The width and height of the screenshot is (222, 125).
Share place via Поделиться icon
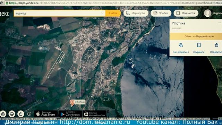coord(216,45)
